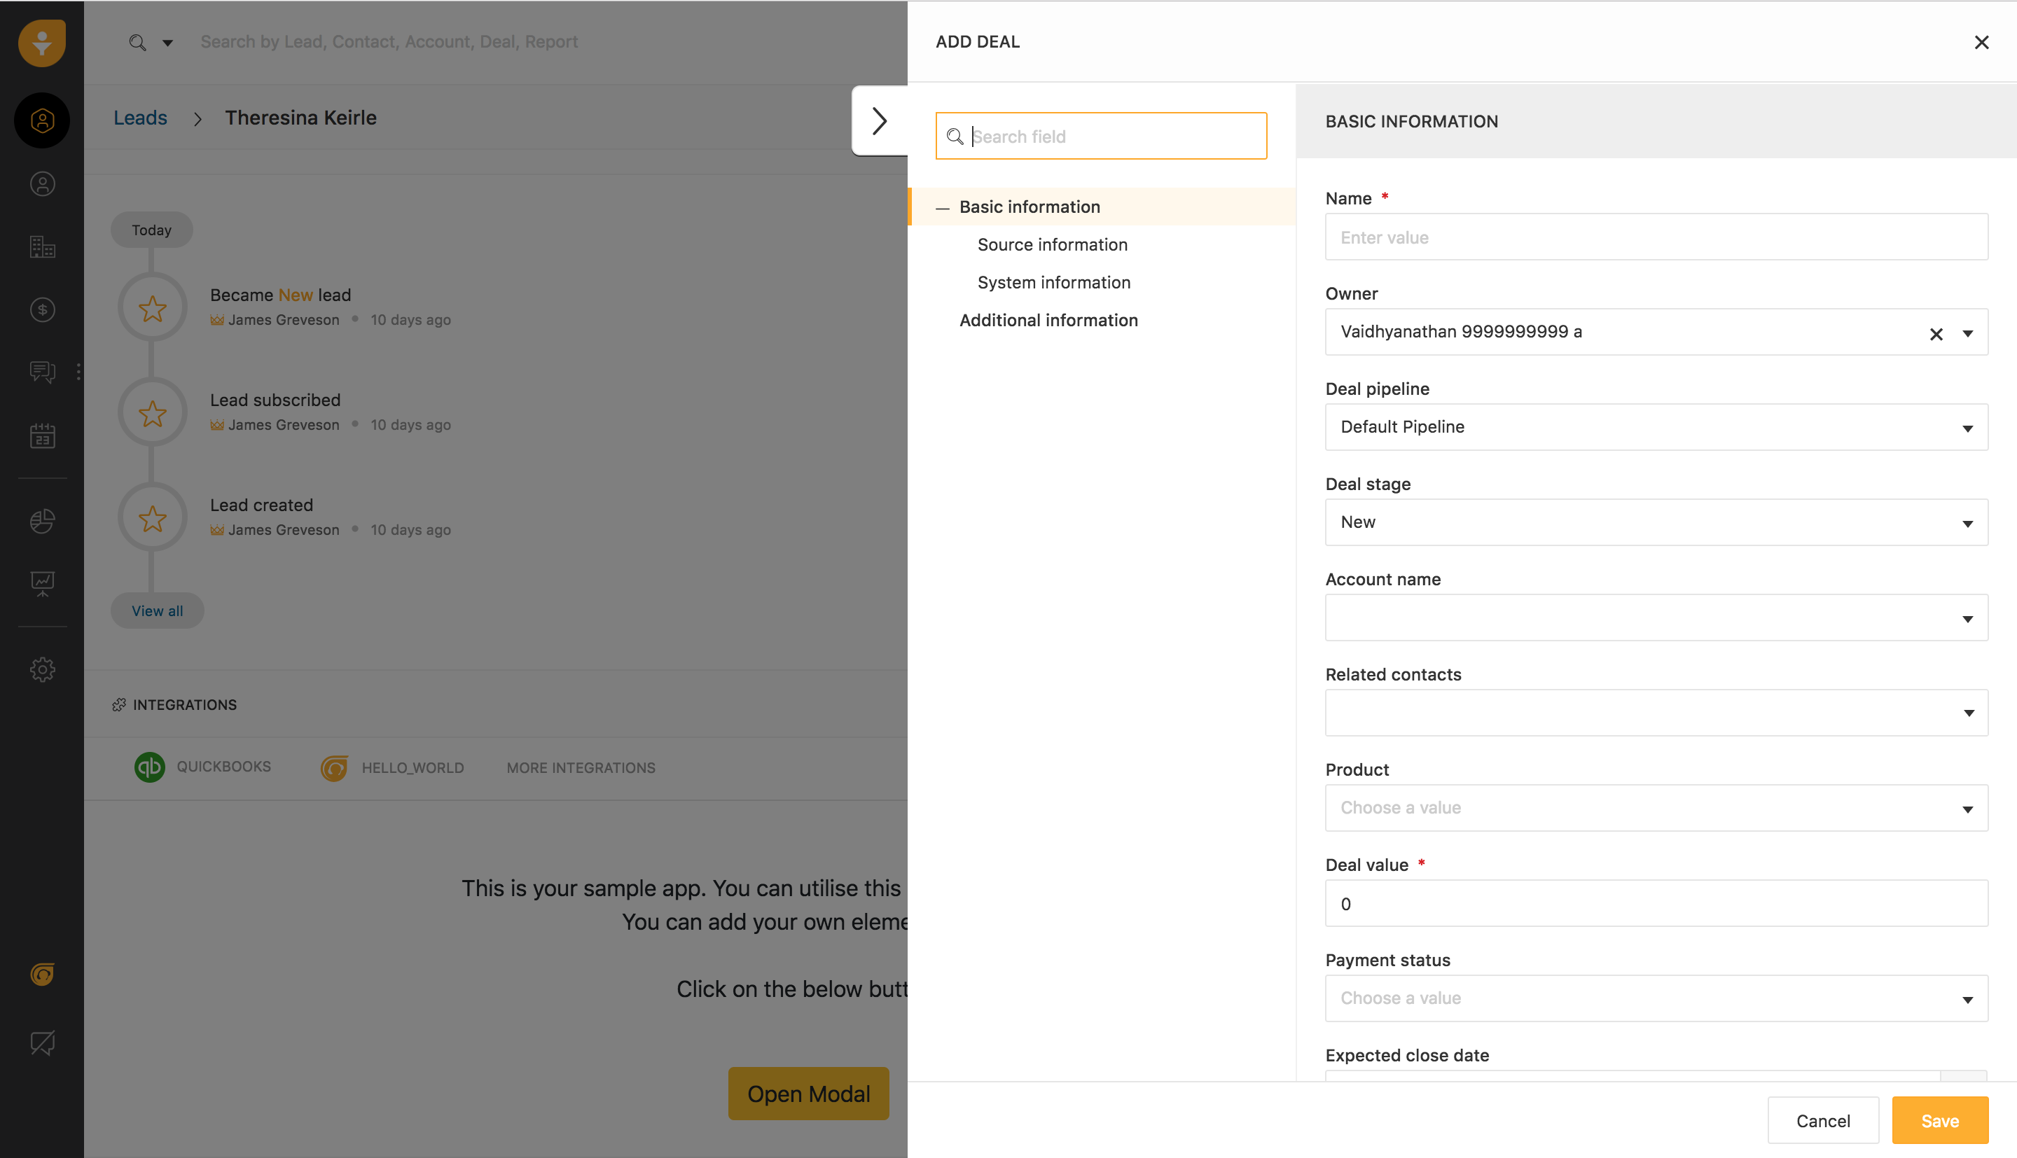2017x1158 pixels.
Task: Click the Leads breadcrumb link
Action: (140, 118)
